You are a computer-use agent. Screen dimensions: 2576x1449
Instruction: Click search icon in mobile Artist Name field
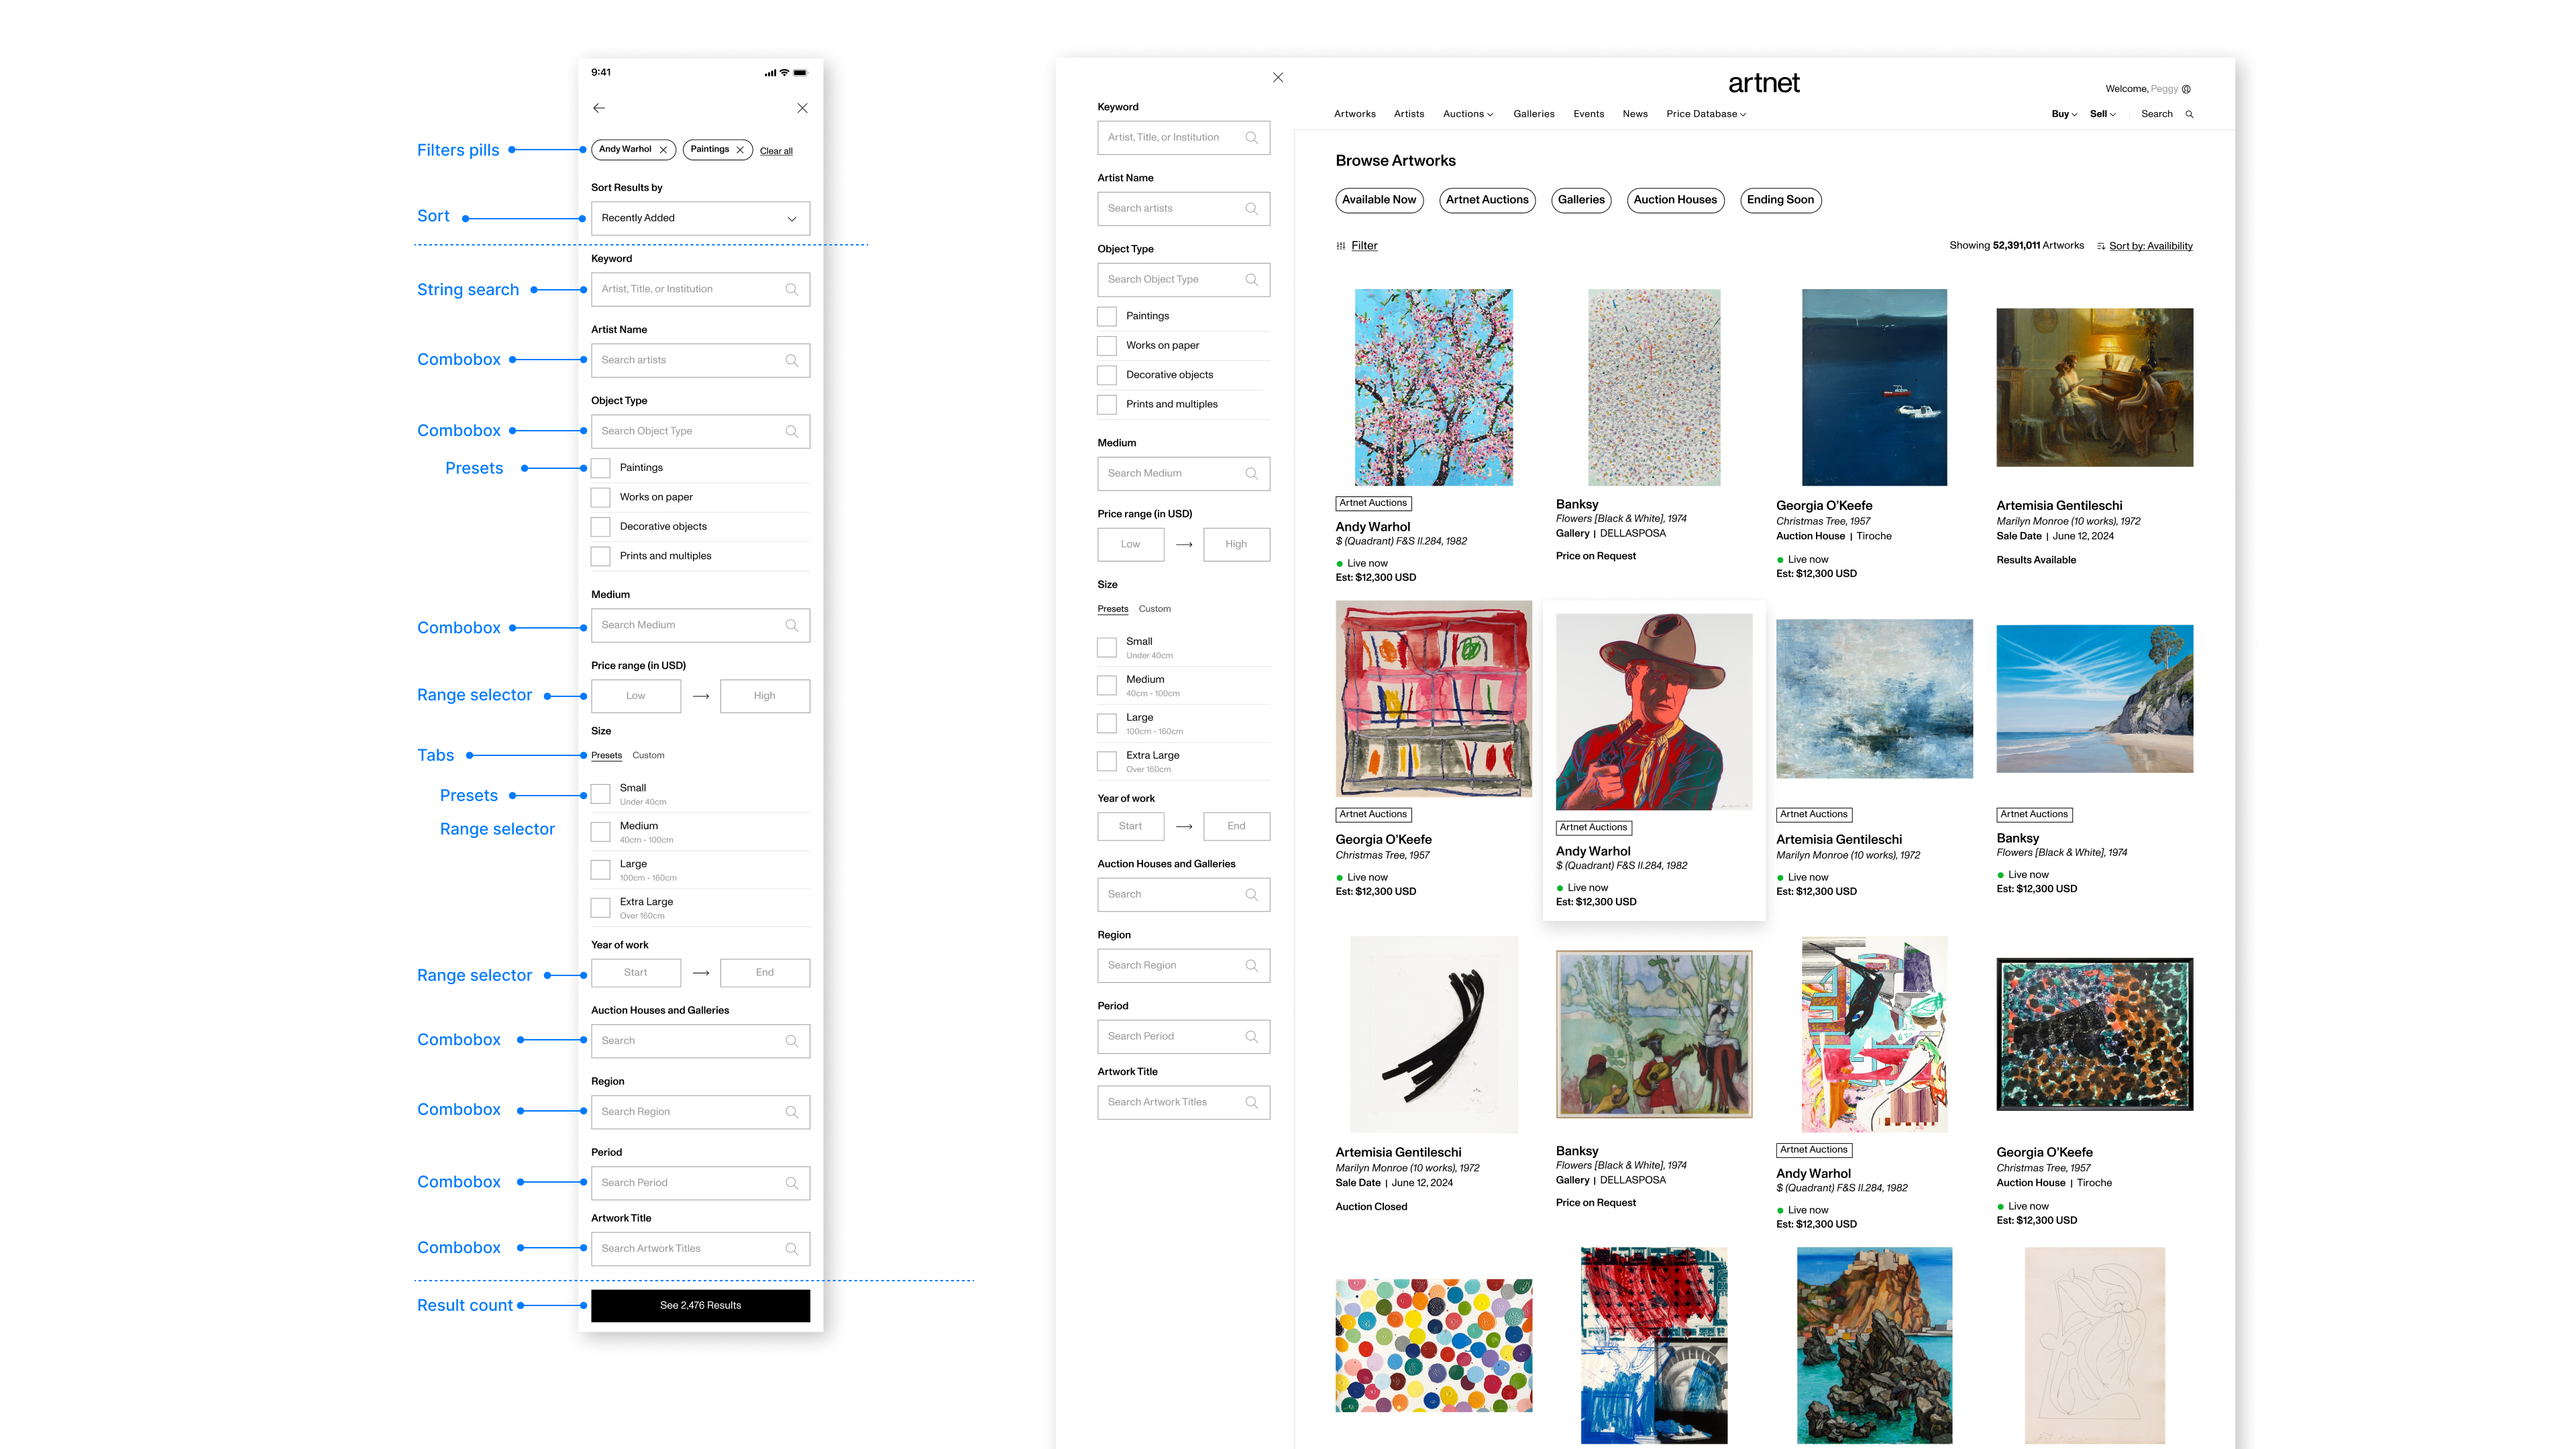pos(792,360)
